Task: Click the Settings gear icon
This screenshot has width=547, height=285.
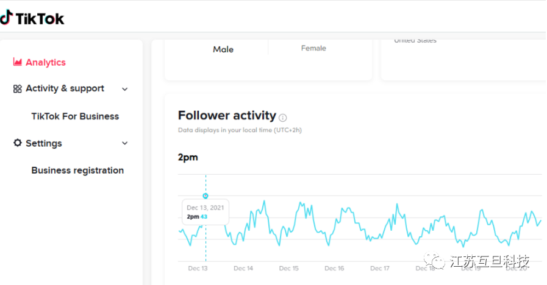Action: [18, 143]
